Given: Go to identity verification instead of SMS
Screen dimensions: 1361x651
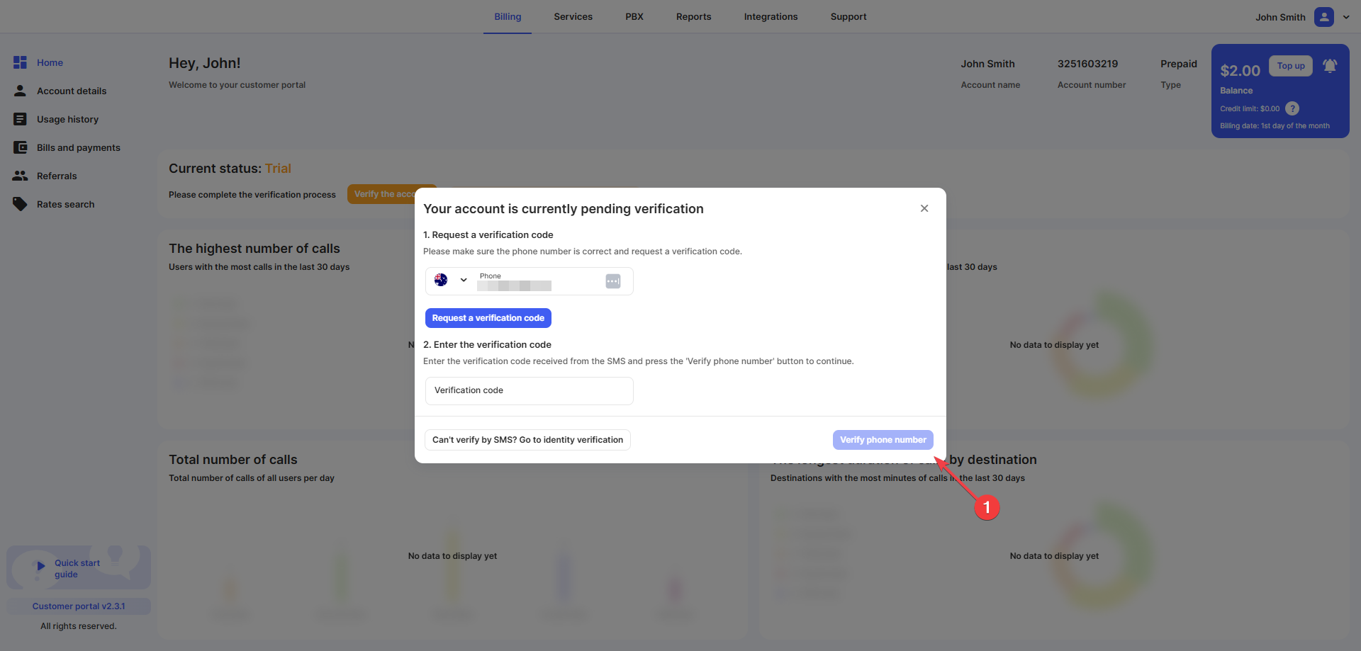Looking at the screenshot, I should coord(527,440).
